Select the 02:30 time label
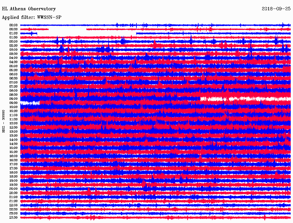The image size is (293, 223). (x=13, y=46)
